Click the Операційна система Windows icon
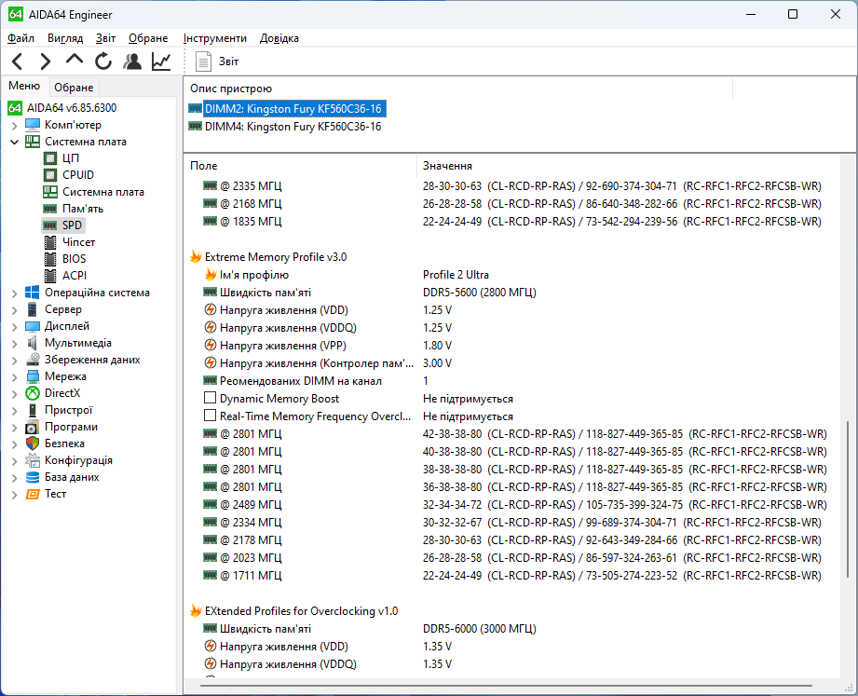This screenshot has height=696, width=858. click(33, 293)
